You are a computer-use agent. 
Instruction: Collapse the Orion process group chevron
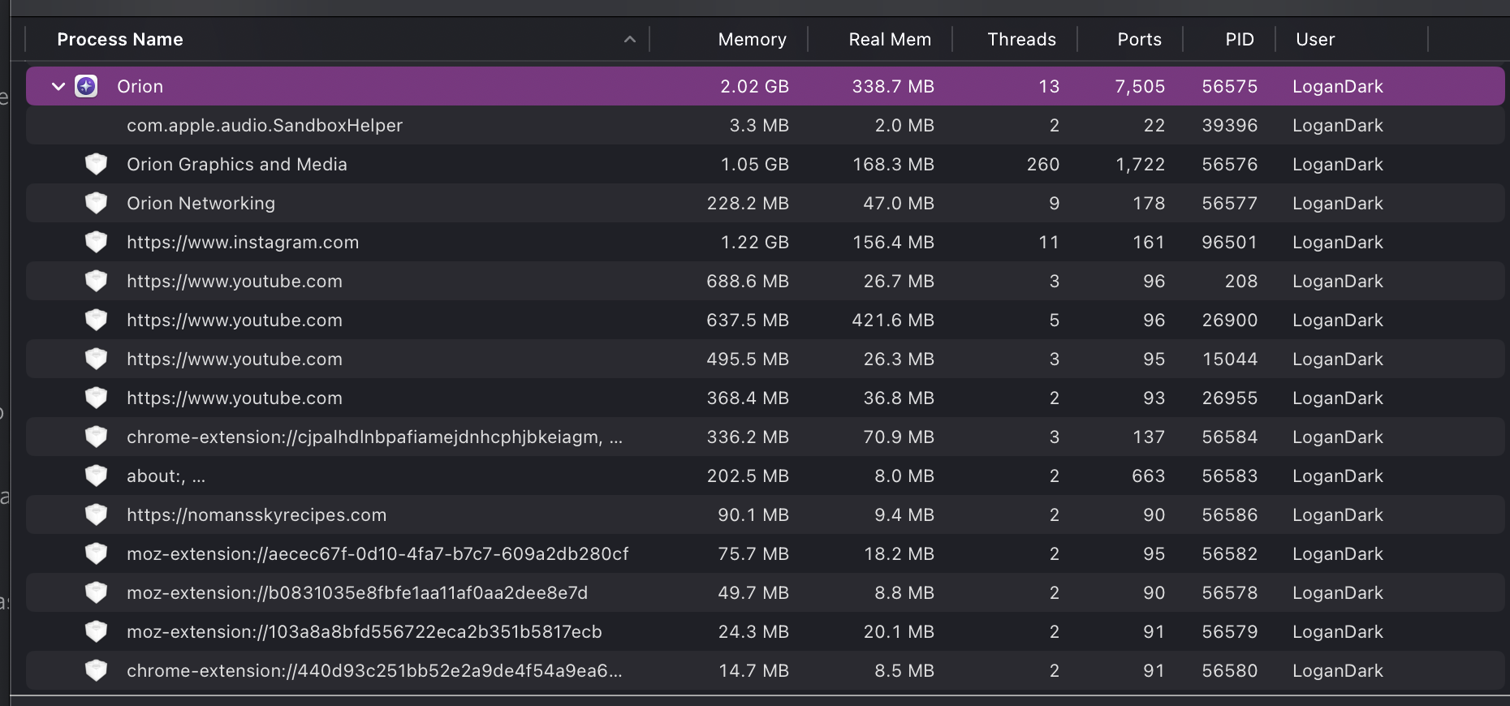(58, 86)
